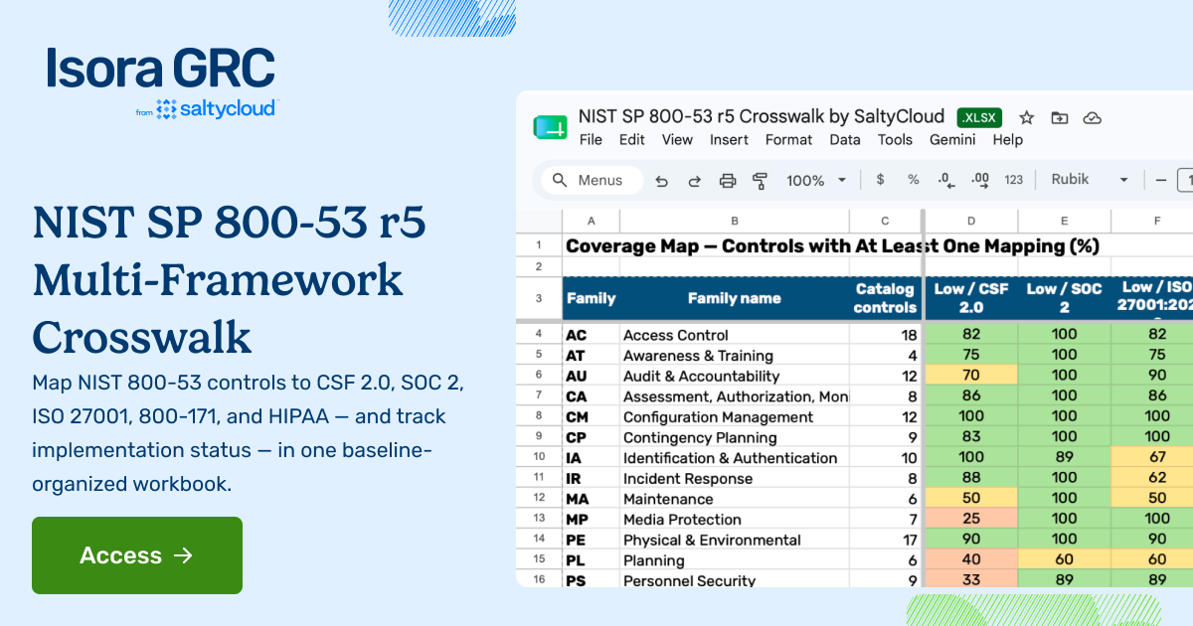Open the Gemini menu
The height and width of the screenshot is (626, 1193).
[952, 140]
